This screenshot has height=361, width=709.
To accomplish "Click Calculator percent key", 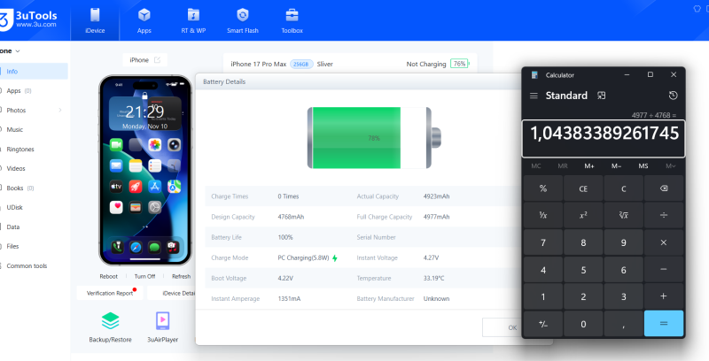I will pyautogui.click(x=543, y=188).
